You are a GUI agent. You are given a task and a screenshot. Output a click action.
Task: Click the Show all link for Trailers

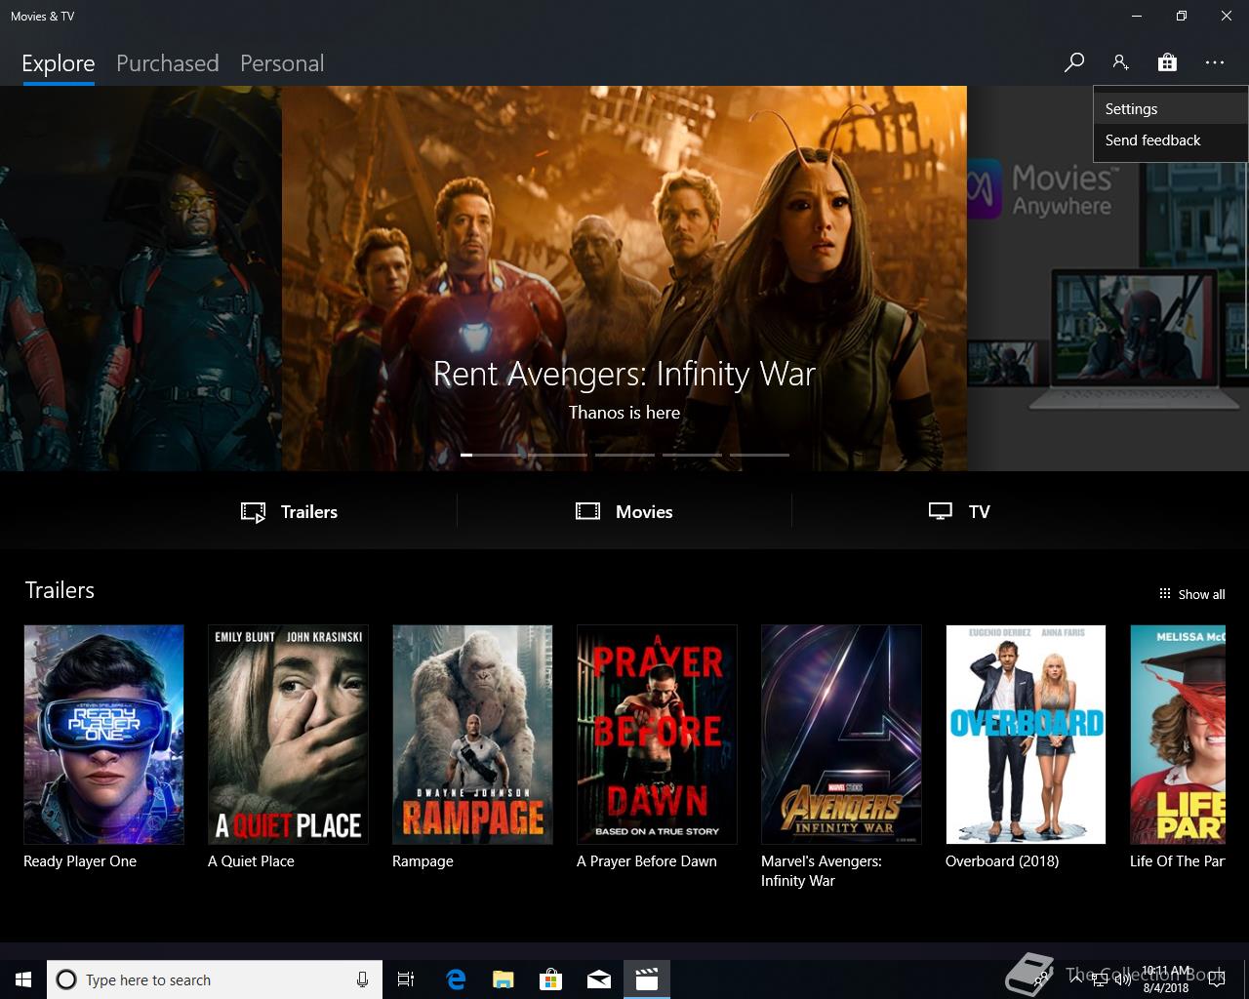click(x=1191, y=594)
